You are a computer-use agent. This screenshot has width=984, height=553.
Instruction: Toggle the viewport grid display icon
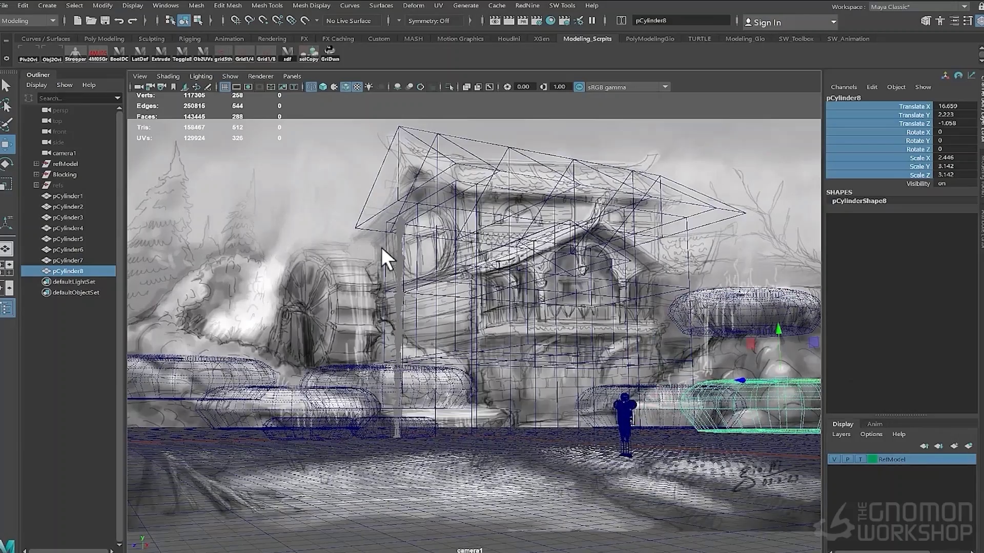click(x=224, y=87)
